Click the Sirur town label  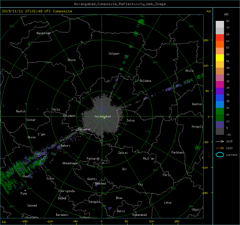click(x=50, y=178)
